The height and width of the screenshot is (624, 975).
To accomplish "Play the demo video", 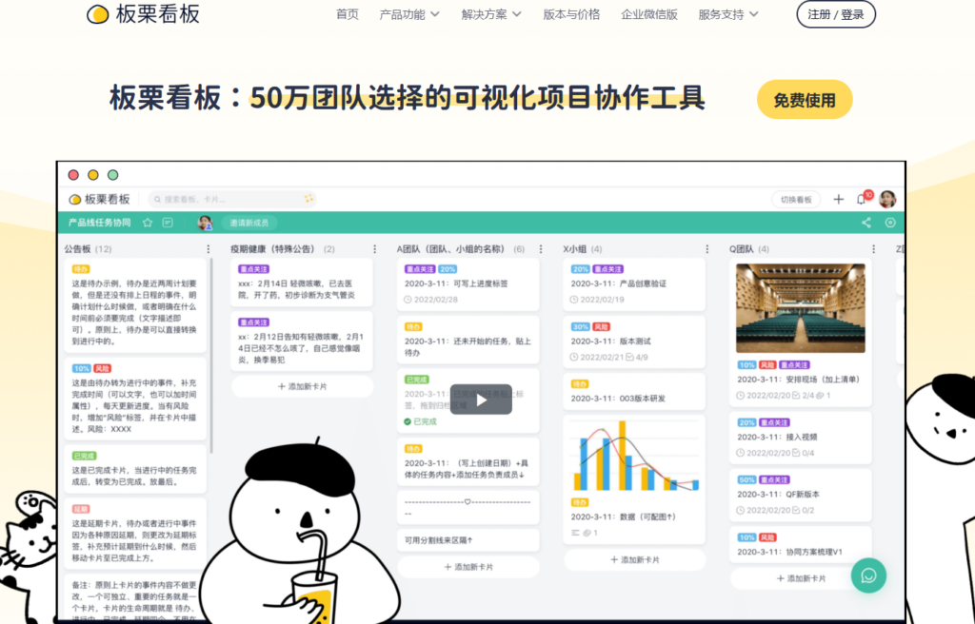I will (x=481, y=400).
